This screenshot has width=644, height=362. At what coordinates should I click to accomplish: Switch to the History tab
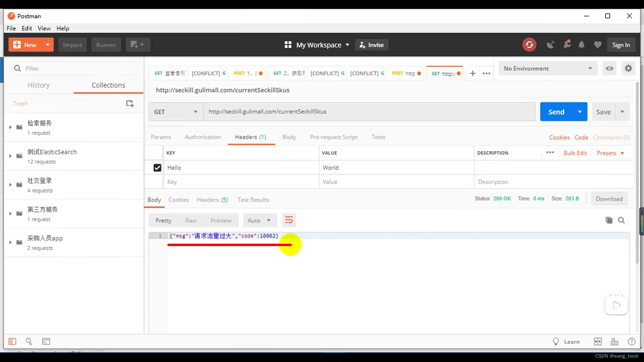click(x=39, y=85)
